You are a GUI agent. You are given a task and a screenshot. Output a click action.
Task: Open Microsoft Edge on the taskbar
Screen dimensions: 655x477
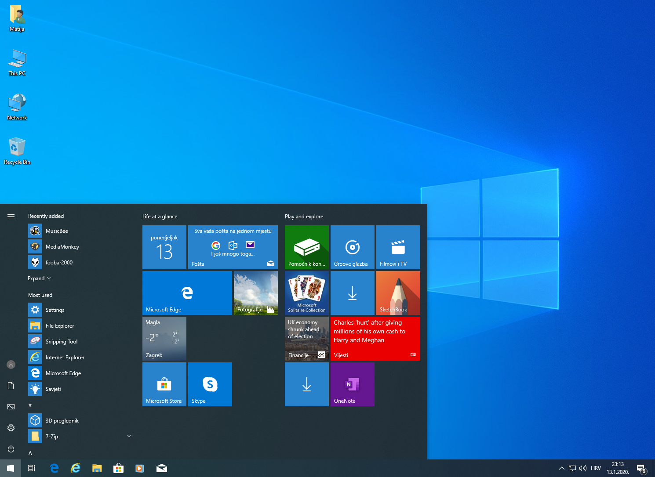pyautogui.click(x=55, y=468)
